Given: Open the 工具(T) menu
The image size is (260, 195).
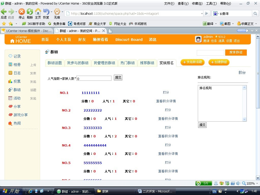Looking at the screenshot, I should [211, 4].
